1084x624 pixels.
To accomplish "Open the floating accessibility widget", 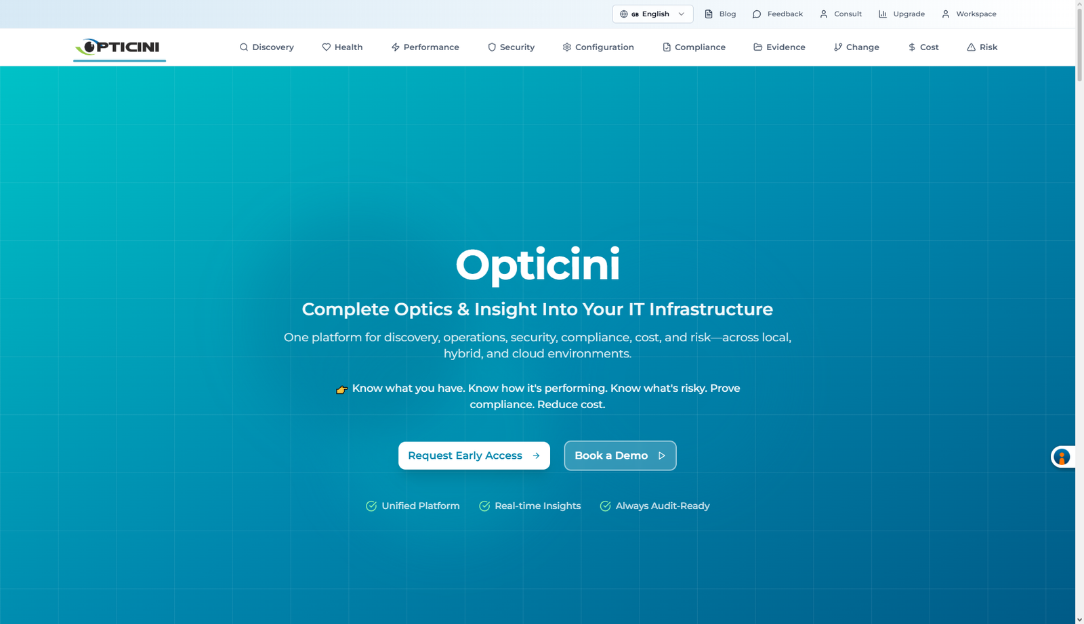I will (x=1062, y=457).
